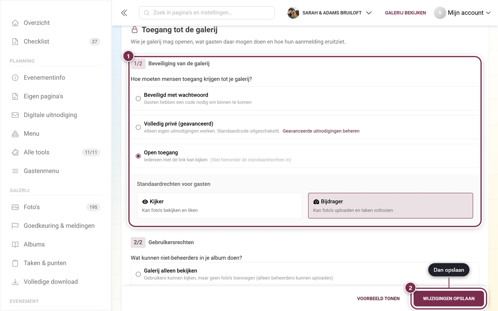Click Wijzigingen opslaan button

449,299
